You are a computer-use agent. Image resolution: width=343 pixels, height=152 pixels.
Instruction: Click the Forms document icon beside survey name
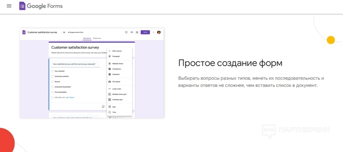[24, 32]
